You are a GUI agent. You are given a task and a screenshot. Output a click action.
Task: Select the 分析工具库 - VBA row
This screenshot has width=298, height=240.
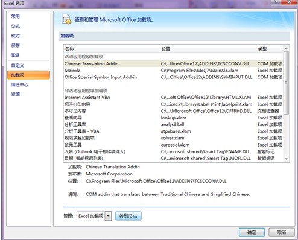[x=173, y=131]
